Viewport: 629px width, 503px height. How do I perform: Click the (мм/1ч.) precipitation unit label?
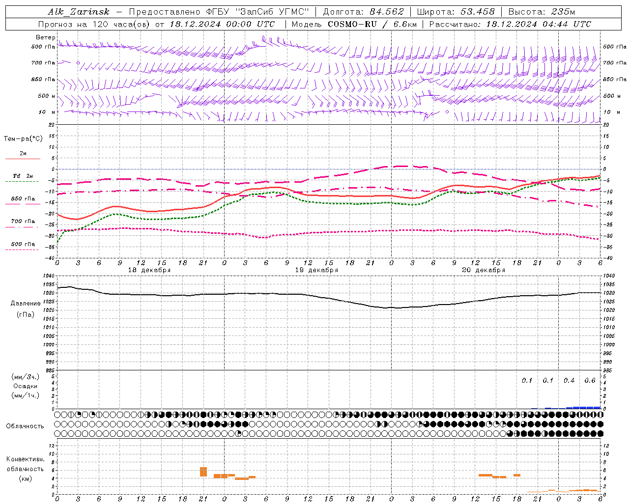pyautogui.click(x=26, y=395)
